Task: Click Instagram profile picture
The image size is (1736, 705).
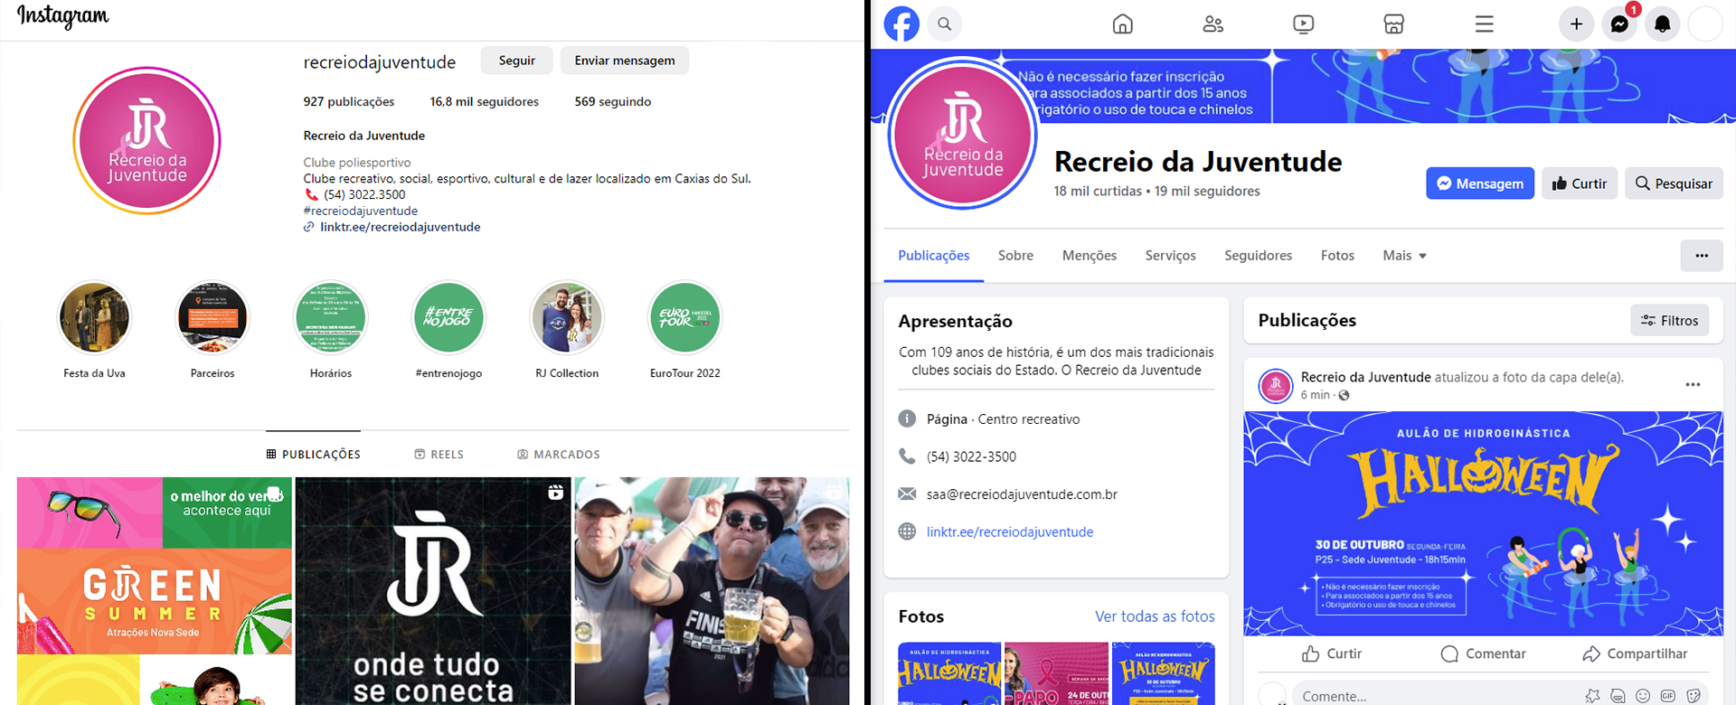Action: pos(146,141)
